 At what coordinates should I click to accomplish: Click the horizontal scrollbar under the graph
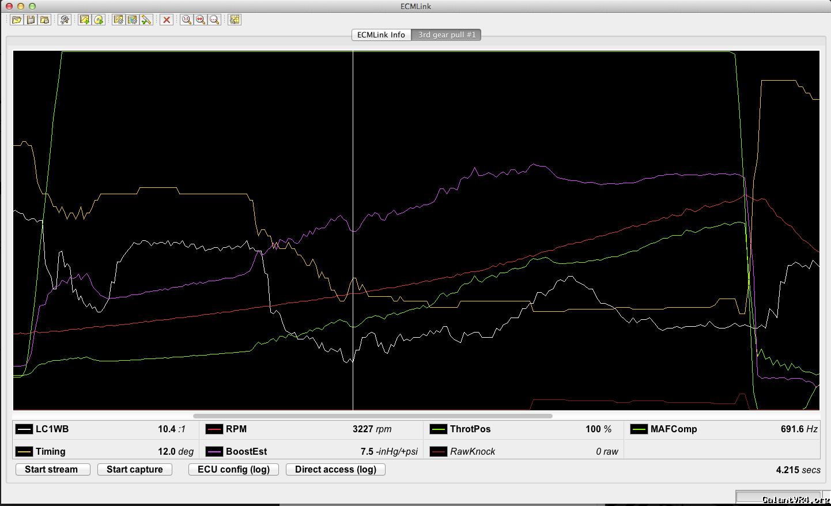[x=372, y=416]
